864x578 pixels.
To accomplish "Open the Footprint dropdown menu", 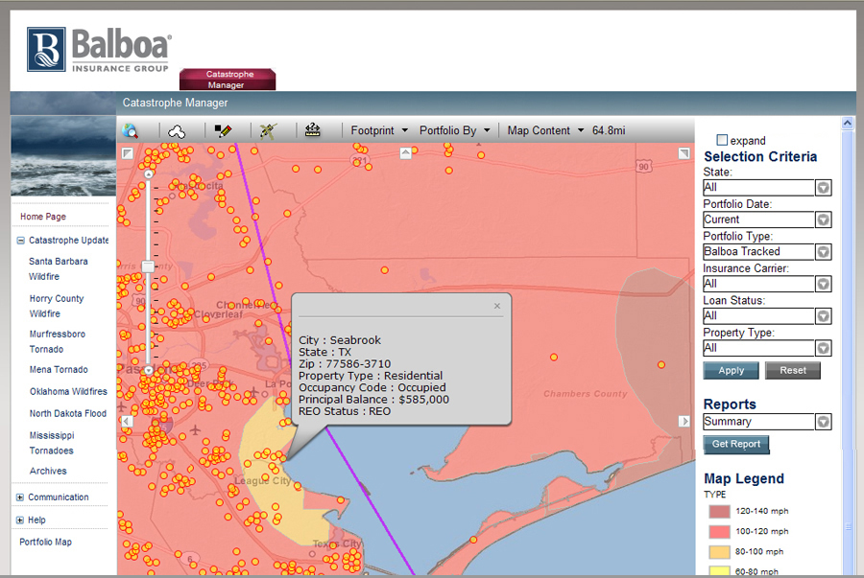I will 379,131.
